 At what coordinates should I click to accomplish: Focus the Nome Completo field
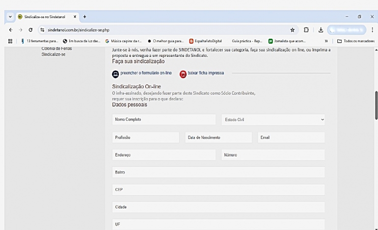point(164,120)
